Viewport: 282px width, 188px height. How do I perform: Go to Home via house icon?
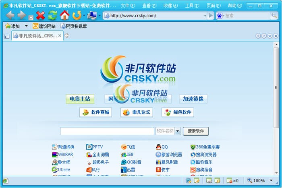(x=65, y=15)
